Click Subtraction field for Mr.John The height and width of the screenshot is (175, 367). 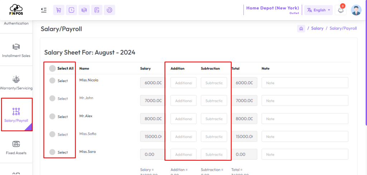(214, 100)
